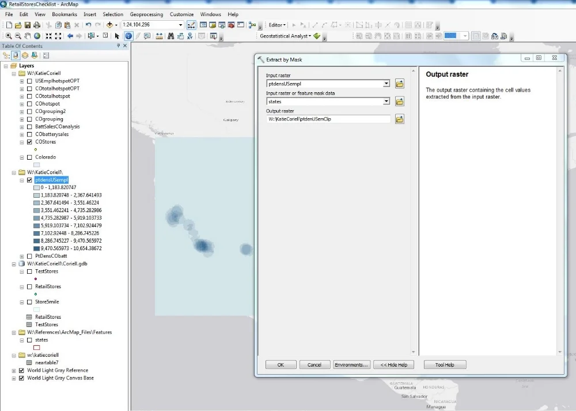The width and height of the screenshot is (576, 411).
Task: Expand the PtDensCObatt layer
Action: (x=22, y=257)
